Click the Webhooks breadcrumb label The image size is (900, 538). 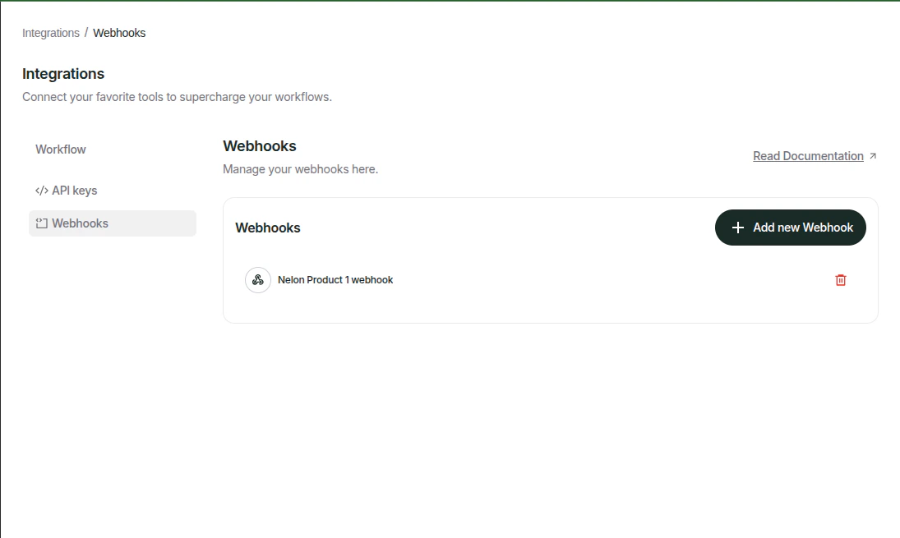[118, 32]
